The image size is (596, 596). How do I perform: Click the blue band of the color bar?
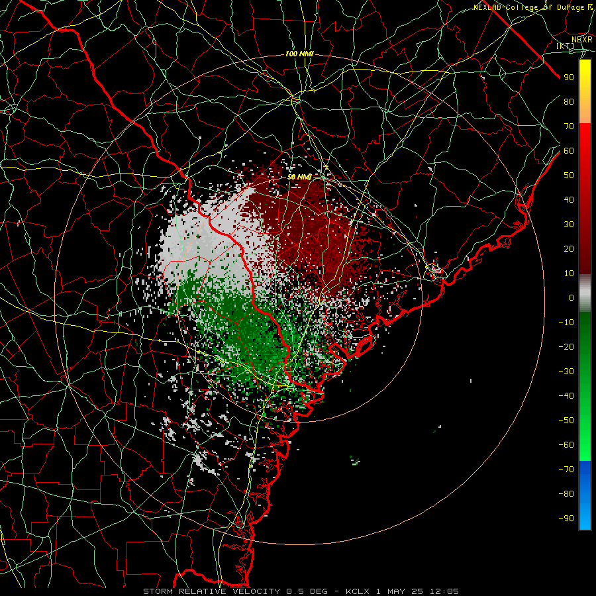[x=585, y=495]
